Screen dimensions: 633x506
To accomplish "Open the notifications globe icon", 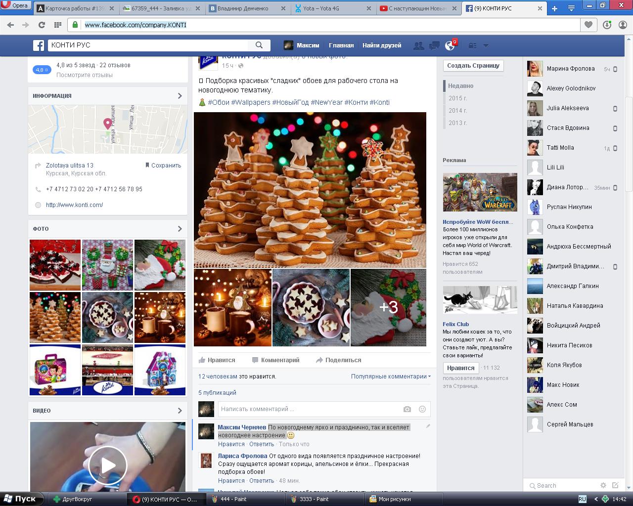I will point(450,45).
